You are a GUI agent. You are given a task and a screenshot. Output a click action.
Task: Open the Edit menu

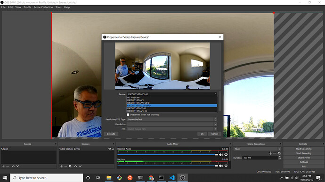click(x=10, y=7)
